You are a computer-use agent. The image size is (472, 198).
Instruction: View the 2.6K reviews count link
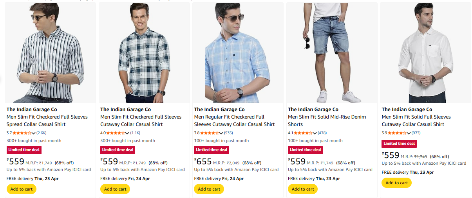point(42,133)
